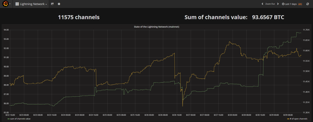Click the refresh dashboard icon

pos(307,4)
